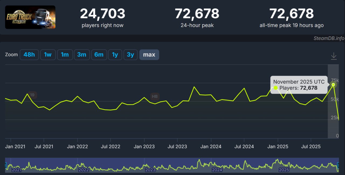Choose the 3m zoom range

pyautogui.click(x=82, y=55)
